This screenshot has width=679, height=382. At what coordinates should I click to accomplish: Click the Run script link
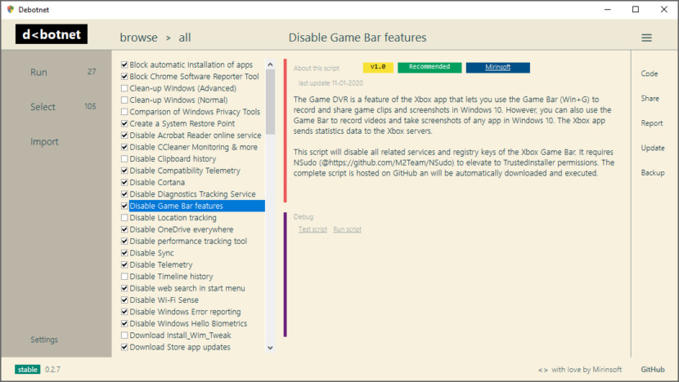[x=347, y=229]
